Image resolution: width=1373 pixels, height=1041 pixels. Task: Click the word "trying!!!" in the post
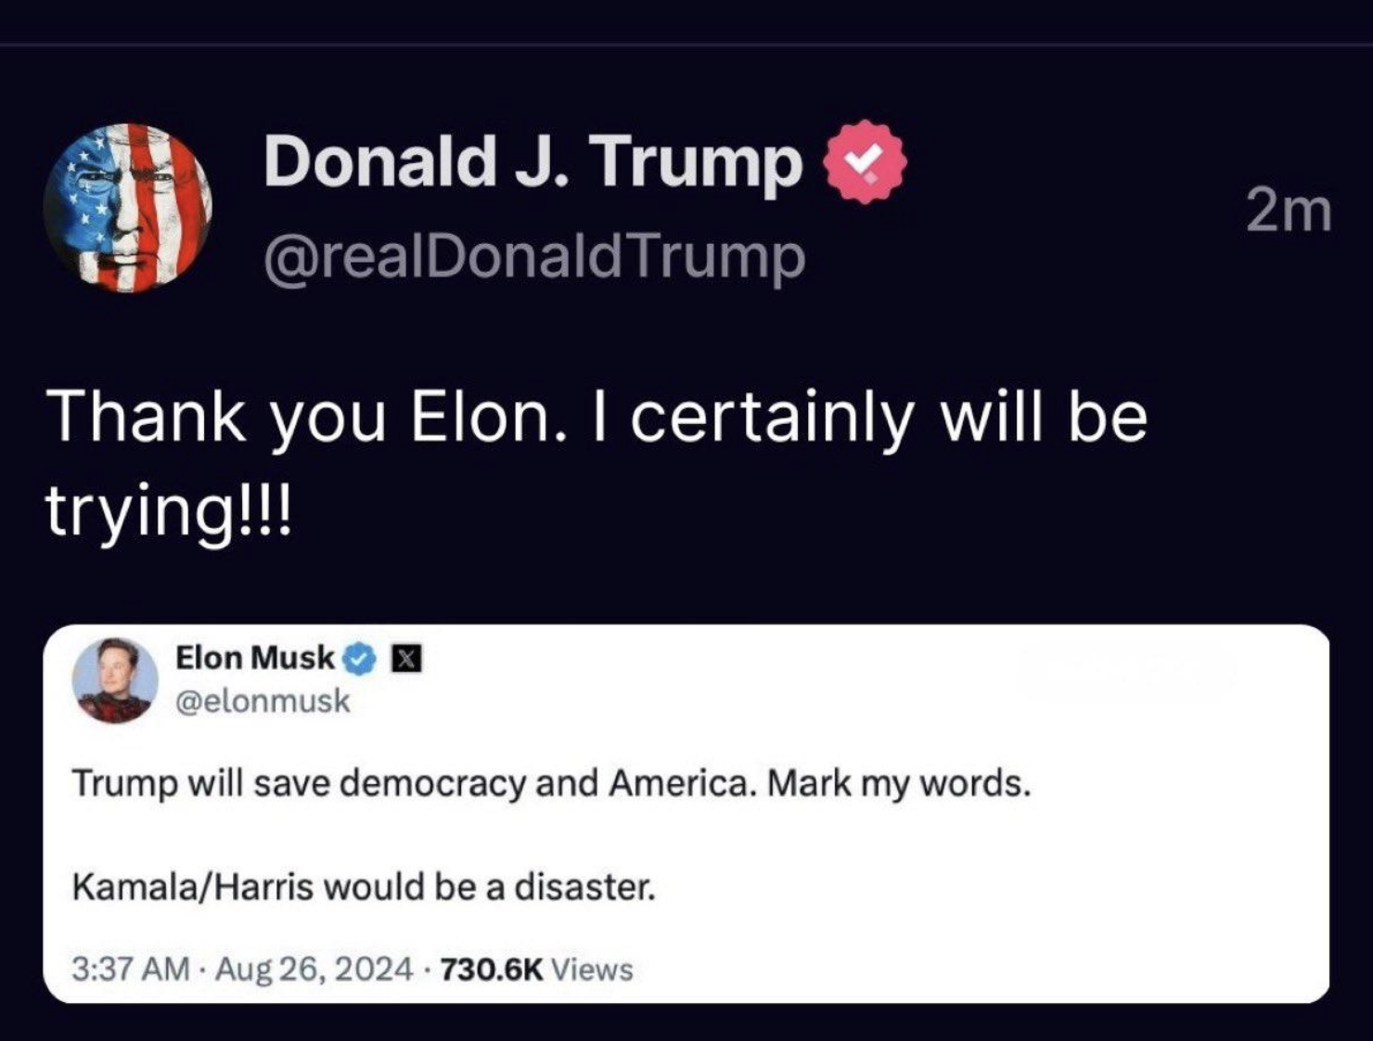click(168, 511)
